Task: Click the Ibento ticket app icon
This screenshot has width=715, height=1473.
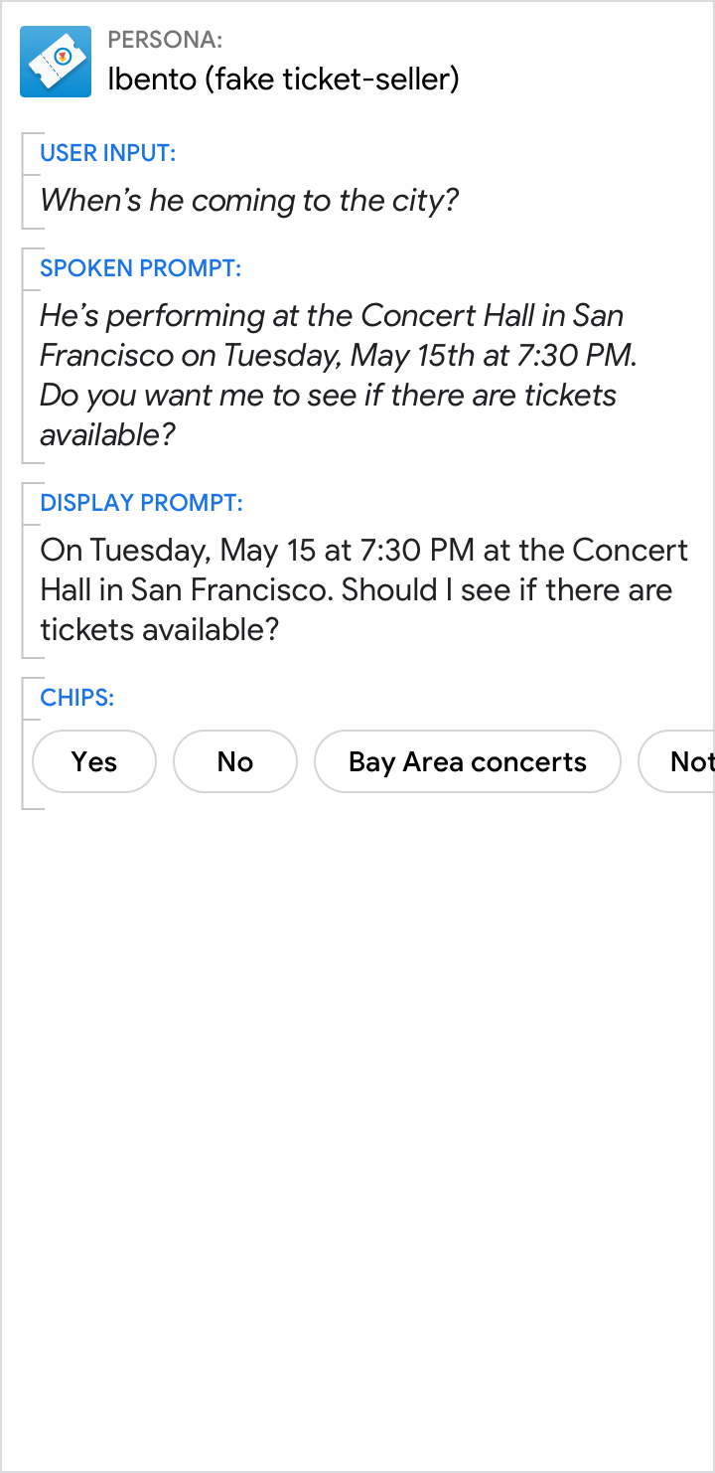Action: (x=56, y=62)
